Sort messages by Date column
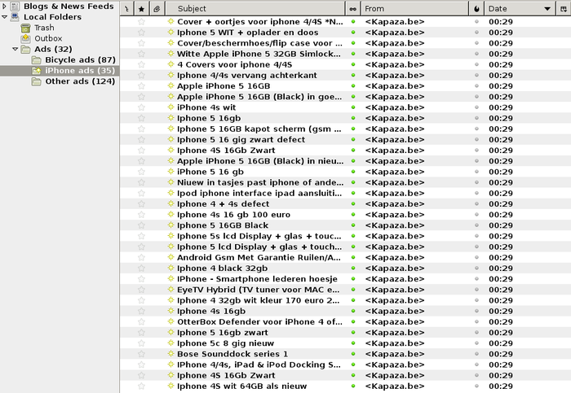Image resolution: width=571 pixels, height=393 pixels. click(x=520, y=9)
